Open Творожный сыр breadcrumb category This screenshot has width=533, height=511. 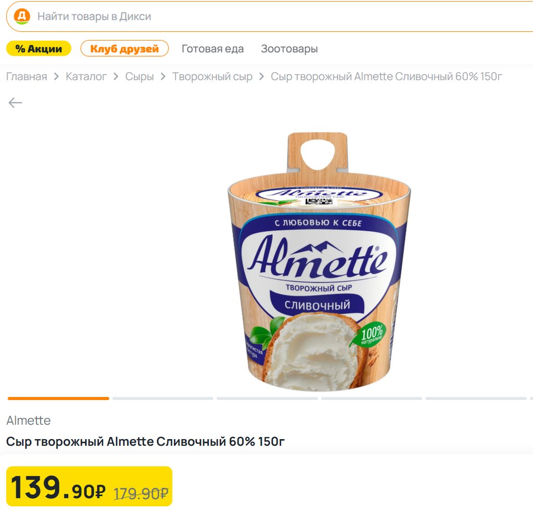point(212,77)
